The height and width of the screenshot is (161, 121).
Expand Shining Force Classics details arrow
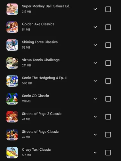(95, 45)
